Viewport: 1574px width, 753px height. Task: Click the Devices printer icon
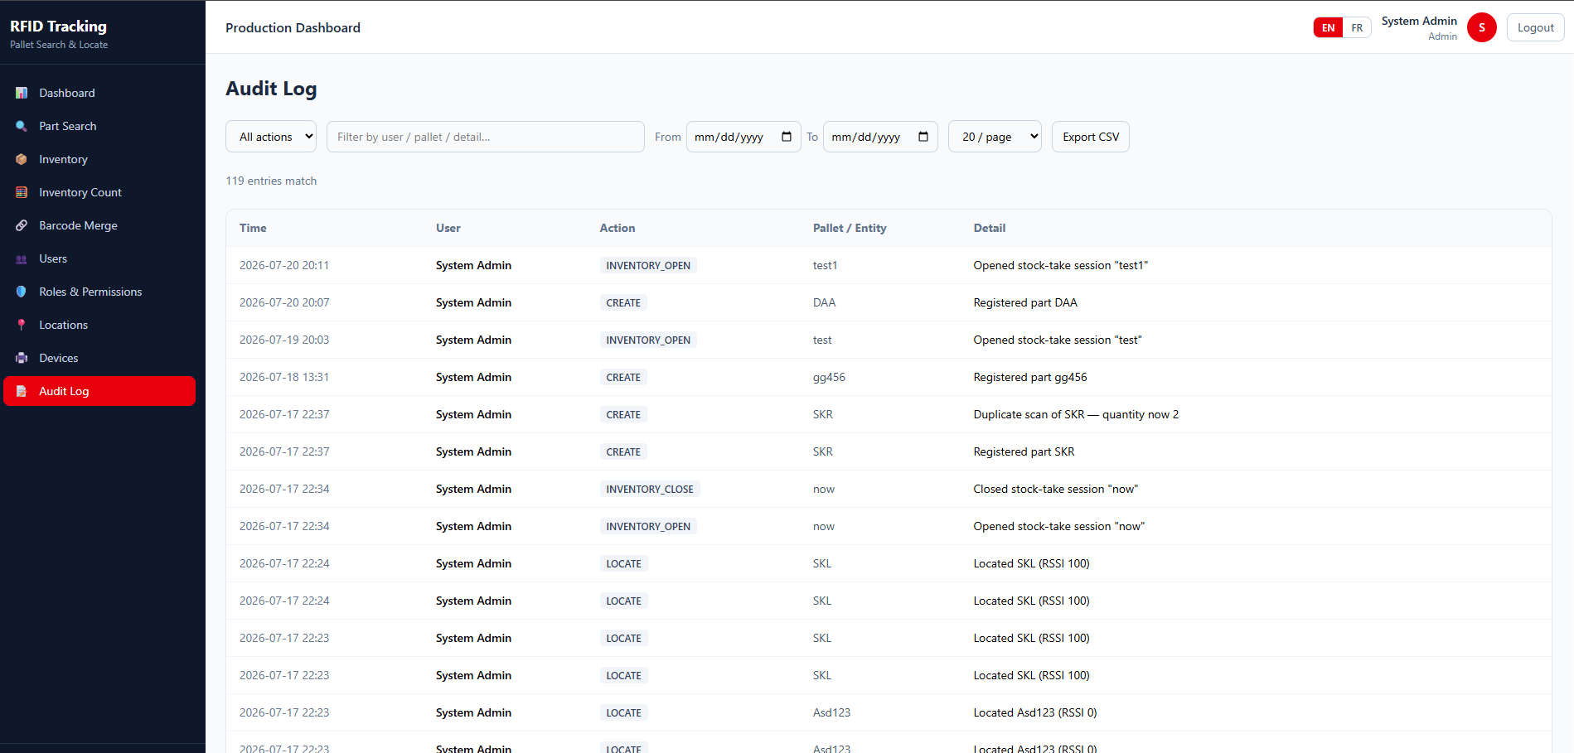(x=22, y=358)
